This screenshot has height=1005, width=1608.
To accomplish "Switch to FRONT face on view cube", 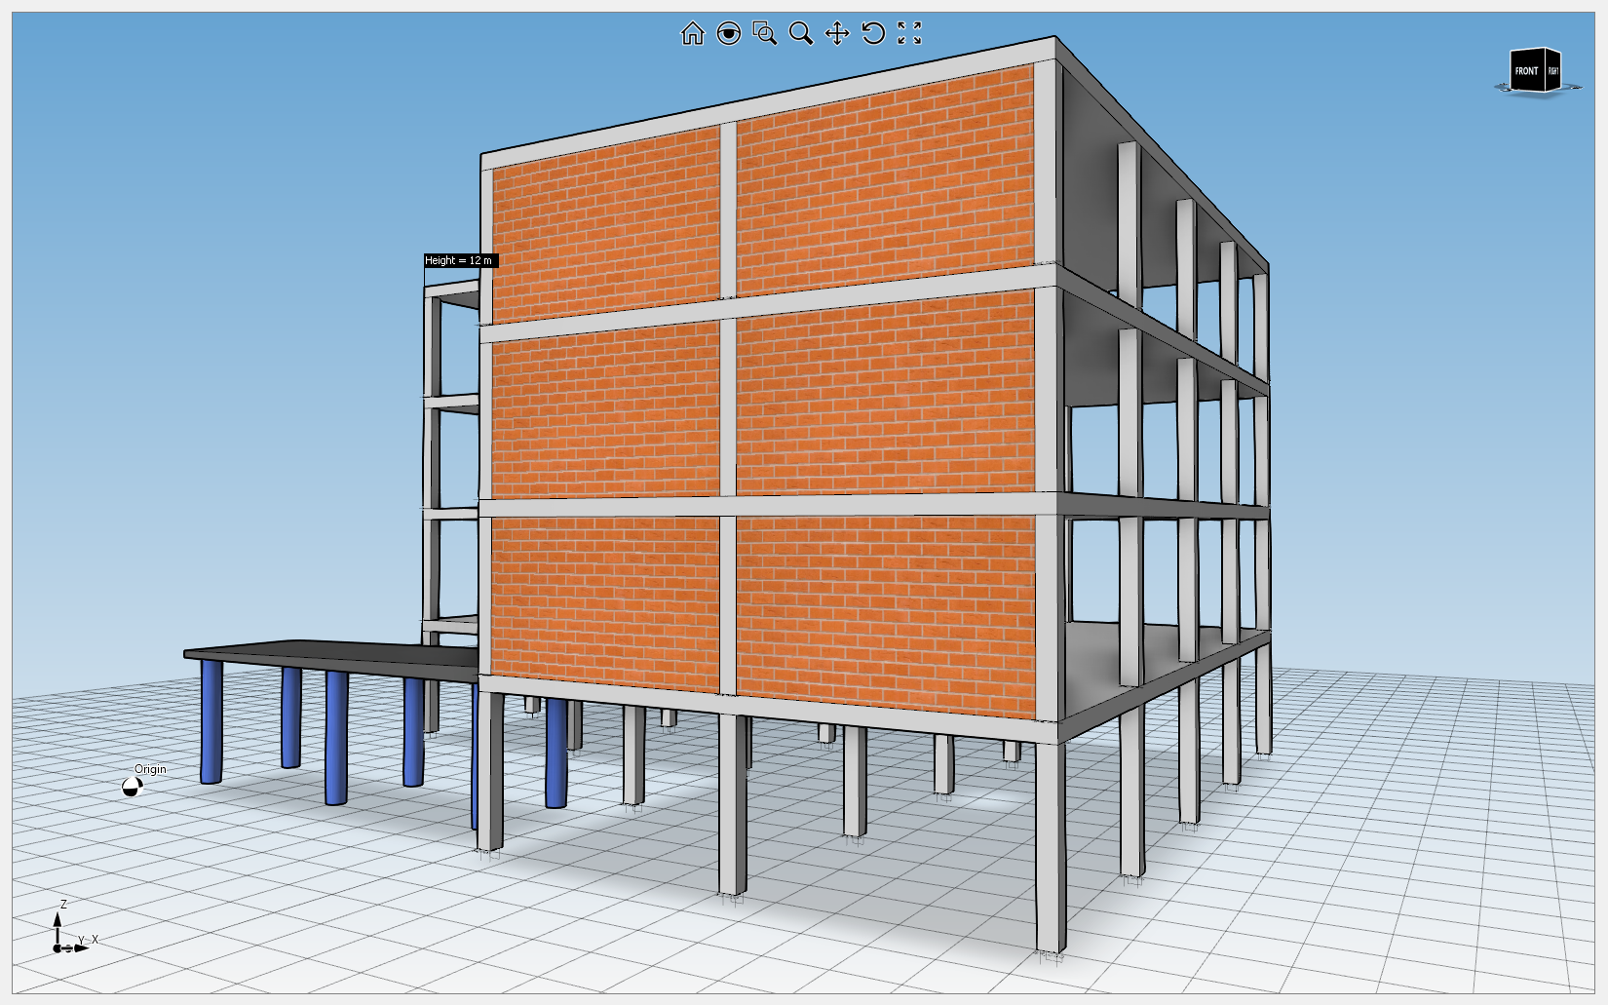I will point(1525,71).
